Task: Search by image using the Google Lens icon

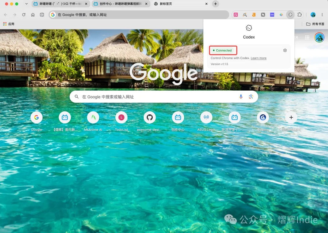Action: coord(251,97)
